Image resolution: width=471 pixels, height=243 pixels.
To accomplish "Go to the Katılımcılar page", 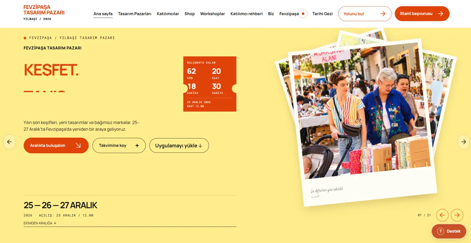I will pos(168,14).
